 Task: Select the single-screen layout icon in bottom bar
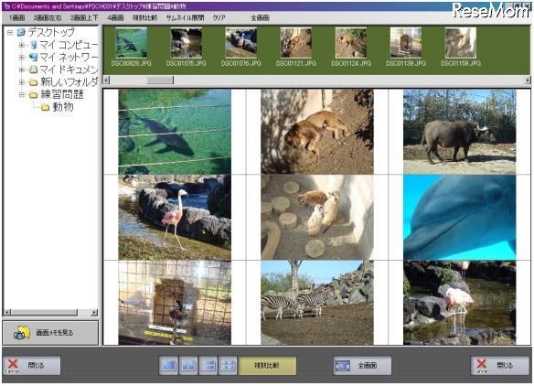169,366
